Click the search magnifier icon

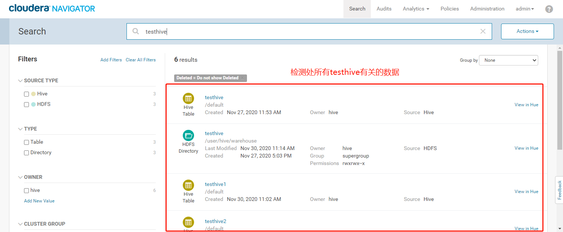click(136, 31)
